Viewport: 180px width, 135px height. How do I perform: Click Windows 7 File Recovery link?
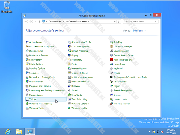(41, 104)
